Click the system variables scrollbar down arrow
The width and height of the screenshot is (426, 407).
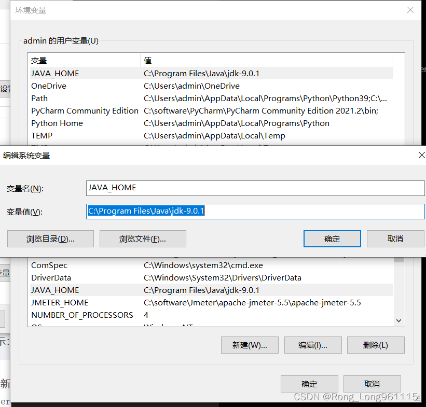(398, 321)
